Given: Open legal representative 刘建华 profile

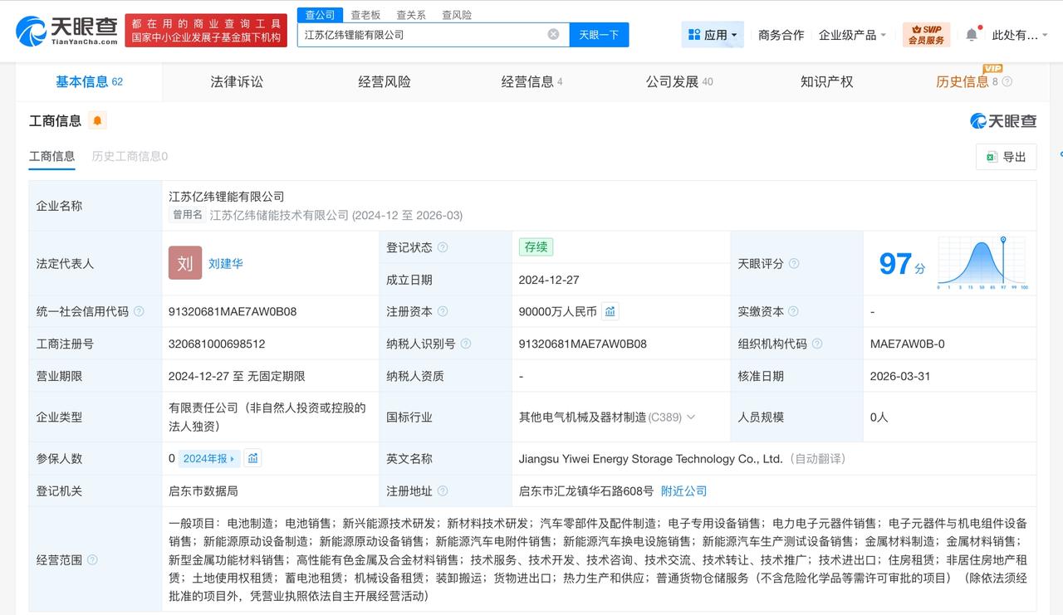Looking at the screenshot, I should (x=225, y=263).
